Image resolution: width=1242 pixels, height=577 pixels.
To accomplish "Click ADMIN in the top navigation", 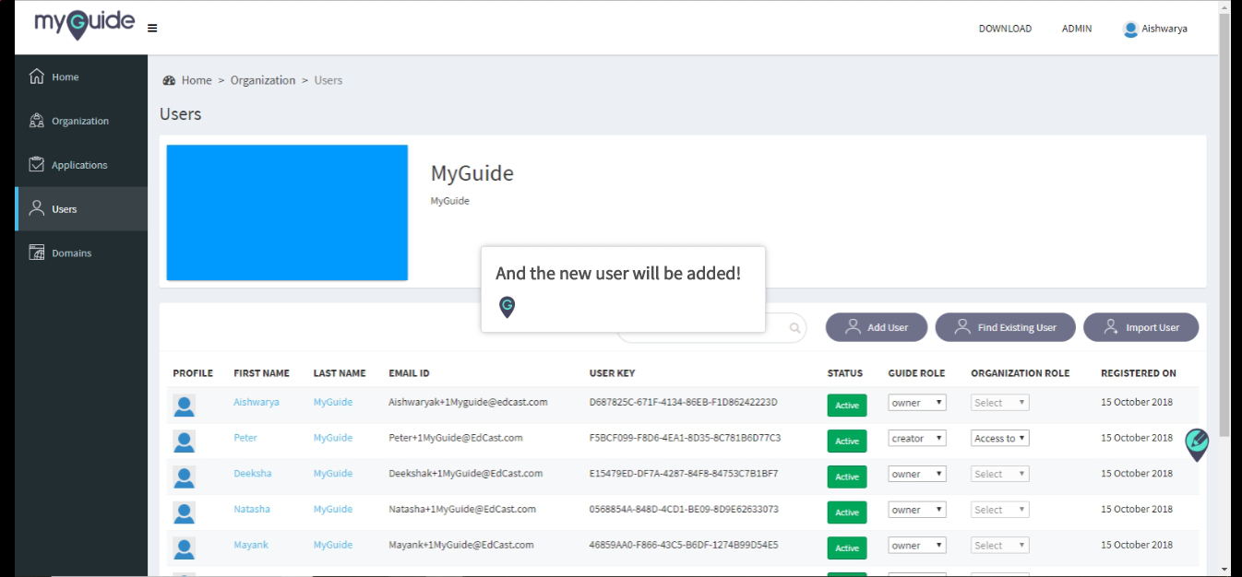I will click(1077, 29).
